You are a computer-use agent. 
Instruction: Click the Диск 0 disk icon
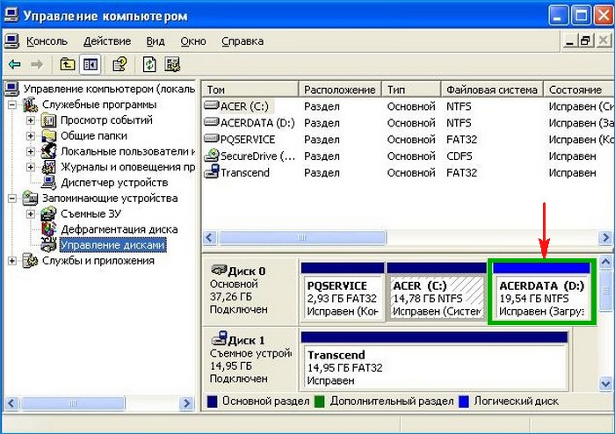point(219,271)
